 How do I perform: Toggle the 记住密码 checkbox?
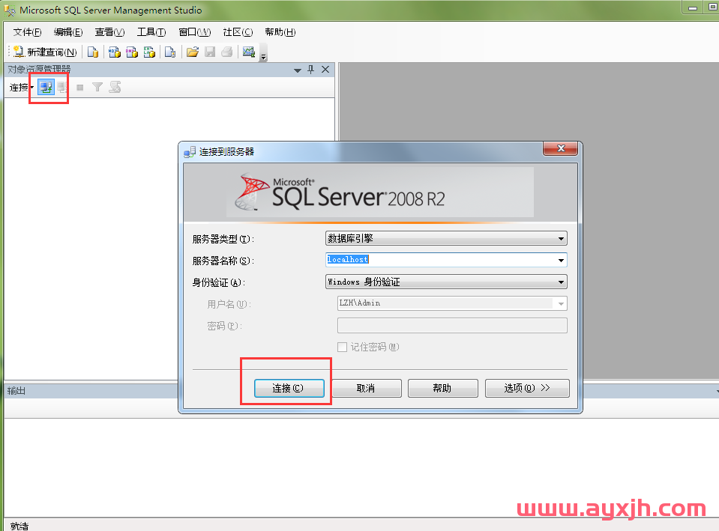point(342,348)
